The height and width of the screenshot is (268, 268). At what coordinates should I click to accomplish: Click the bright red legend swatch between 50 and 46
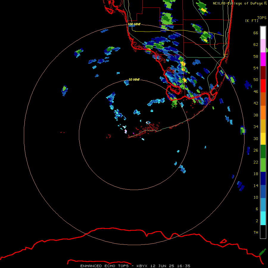tap(263, 86)
